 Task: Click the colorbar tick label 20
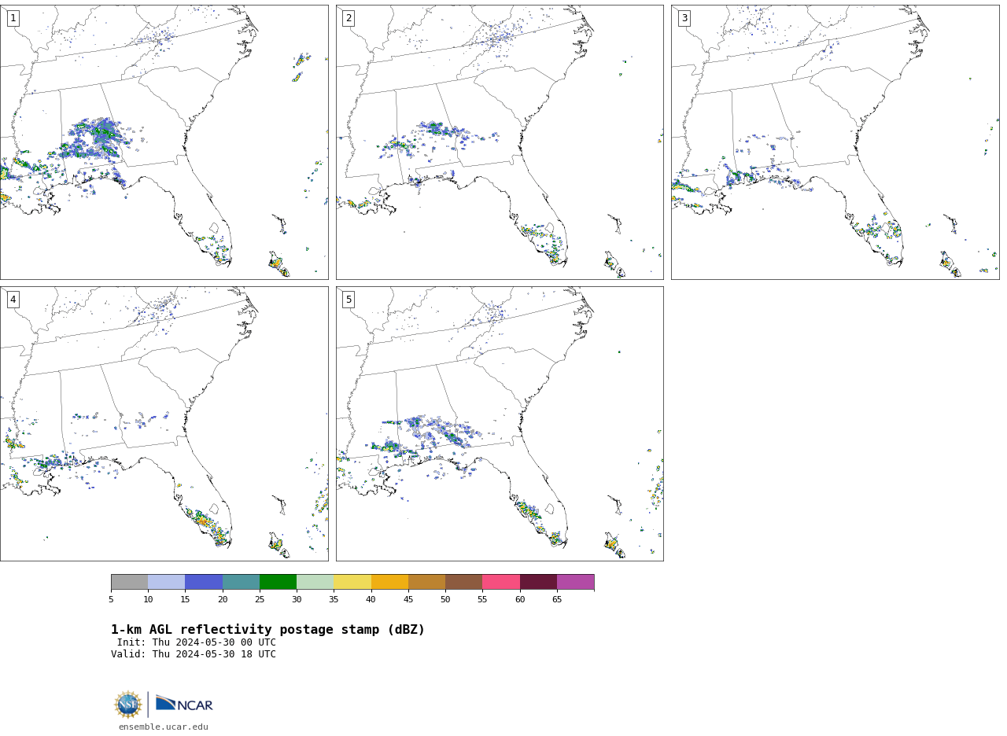(223, 600)
